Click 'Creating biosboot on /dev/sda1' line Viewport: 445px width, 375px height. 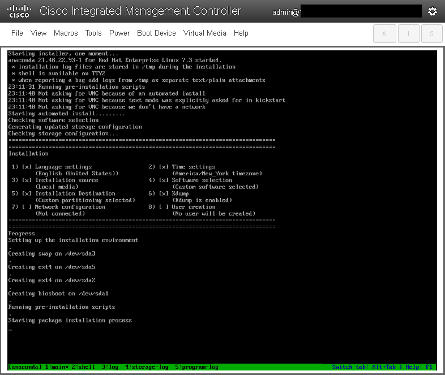(58, 294)
